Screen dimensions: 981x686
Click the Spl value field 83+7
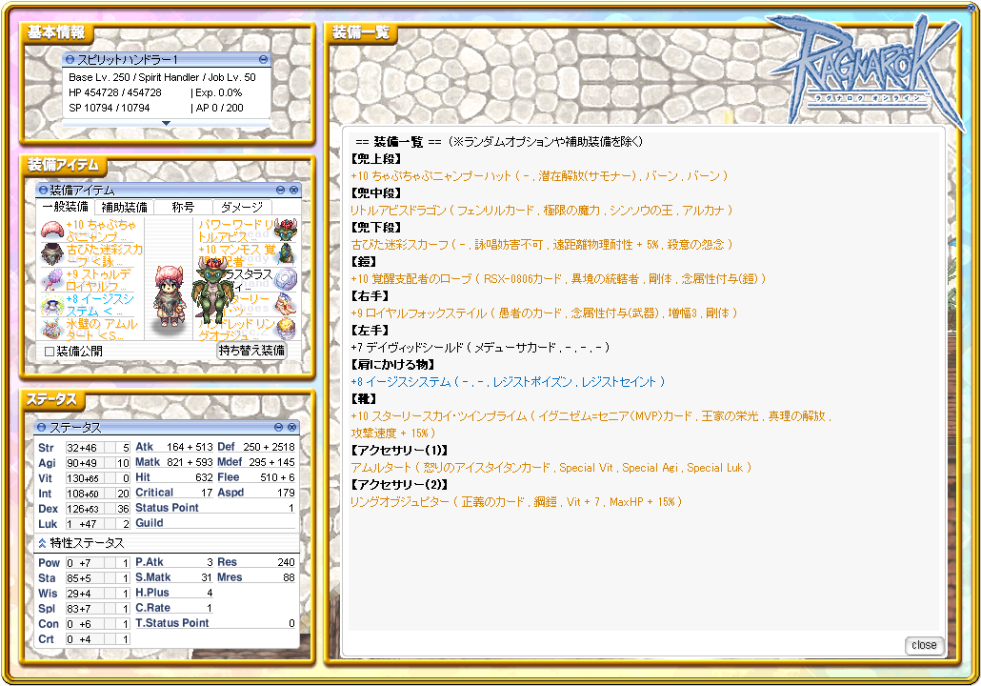tap(85, 609)
